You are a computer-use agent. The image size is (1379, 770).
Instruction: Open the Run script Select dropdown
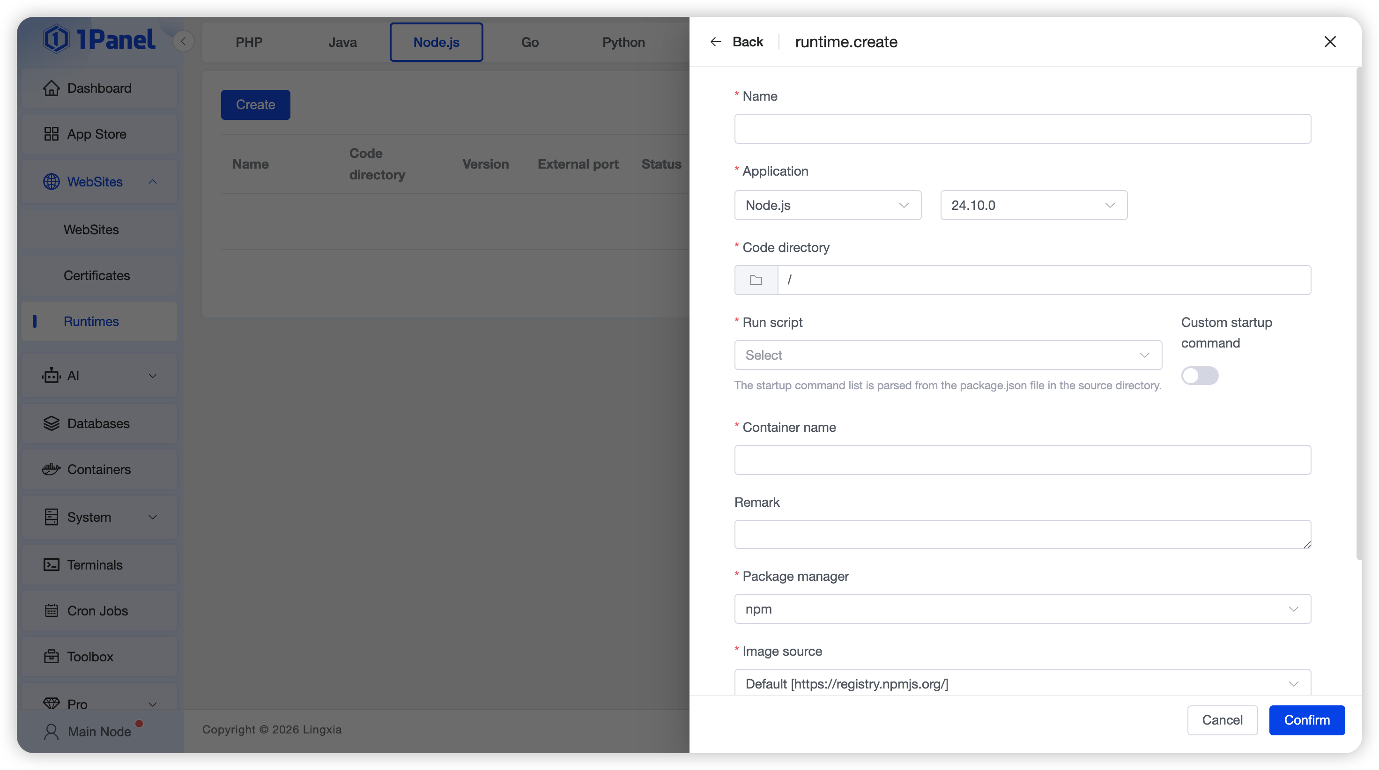tap(948, 355)
